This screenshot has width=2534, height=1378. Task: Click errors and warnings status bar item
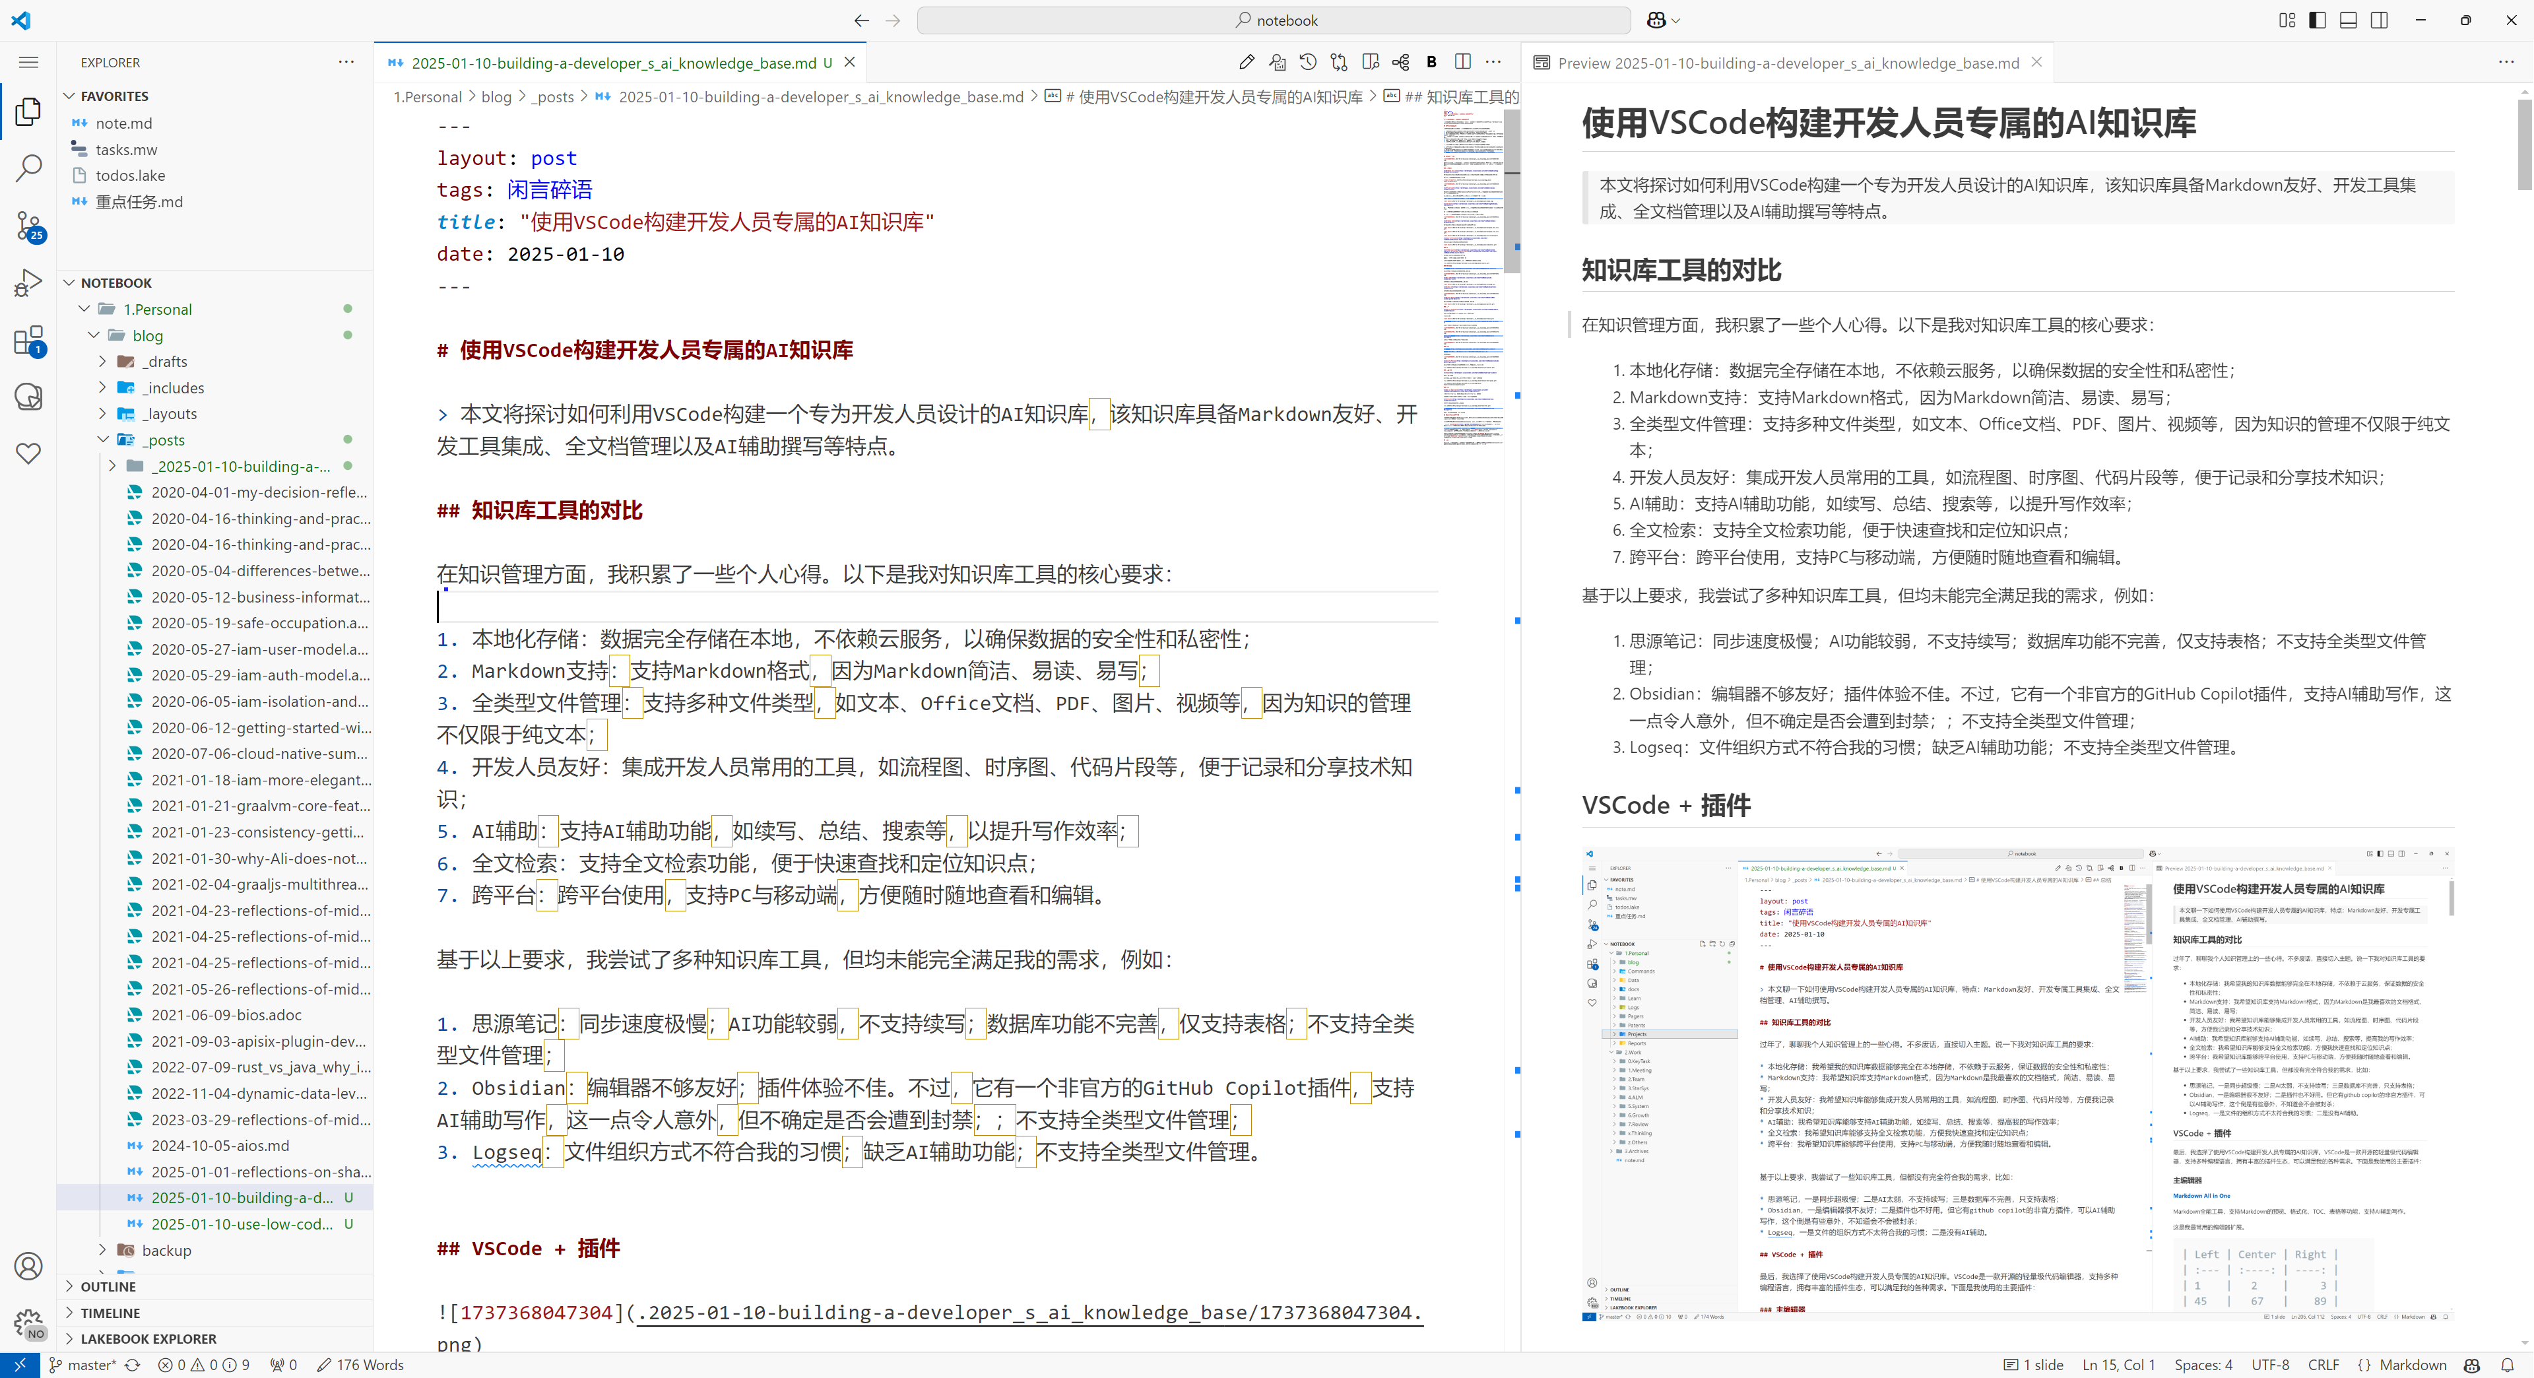click(204, 1365)
